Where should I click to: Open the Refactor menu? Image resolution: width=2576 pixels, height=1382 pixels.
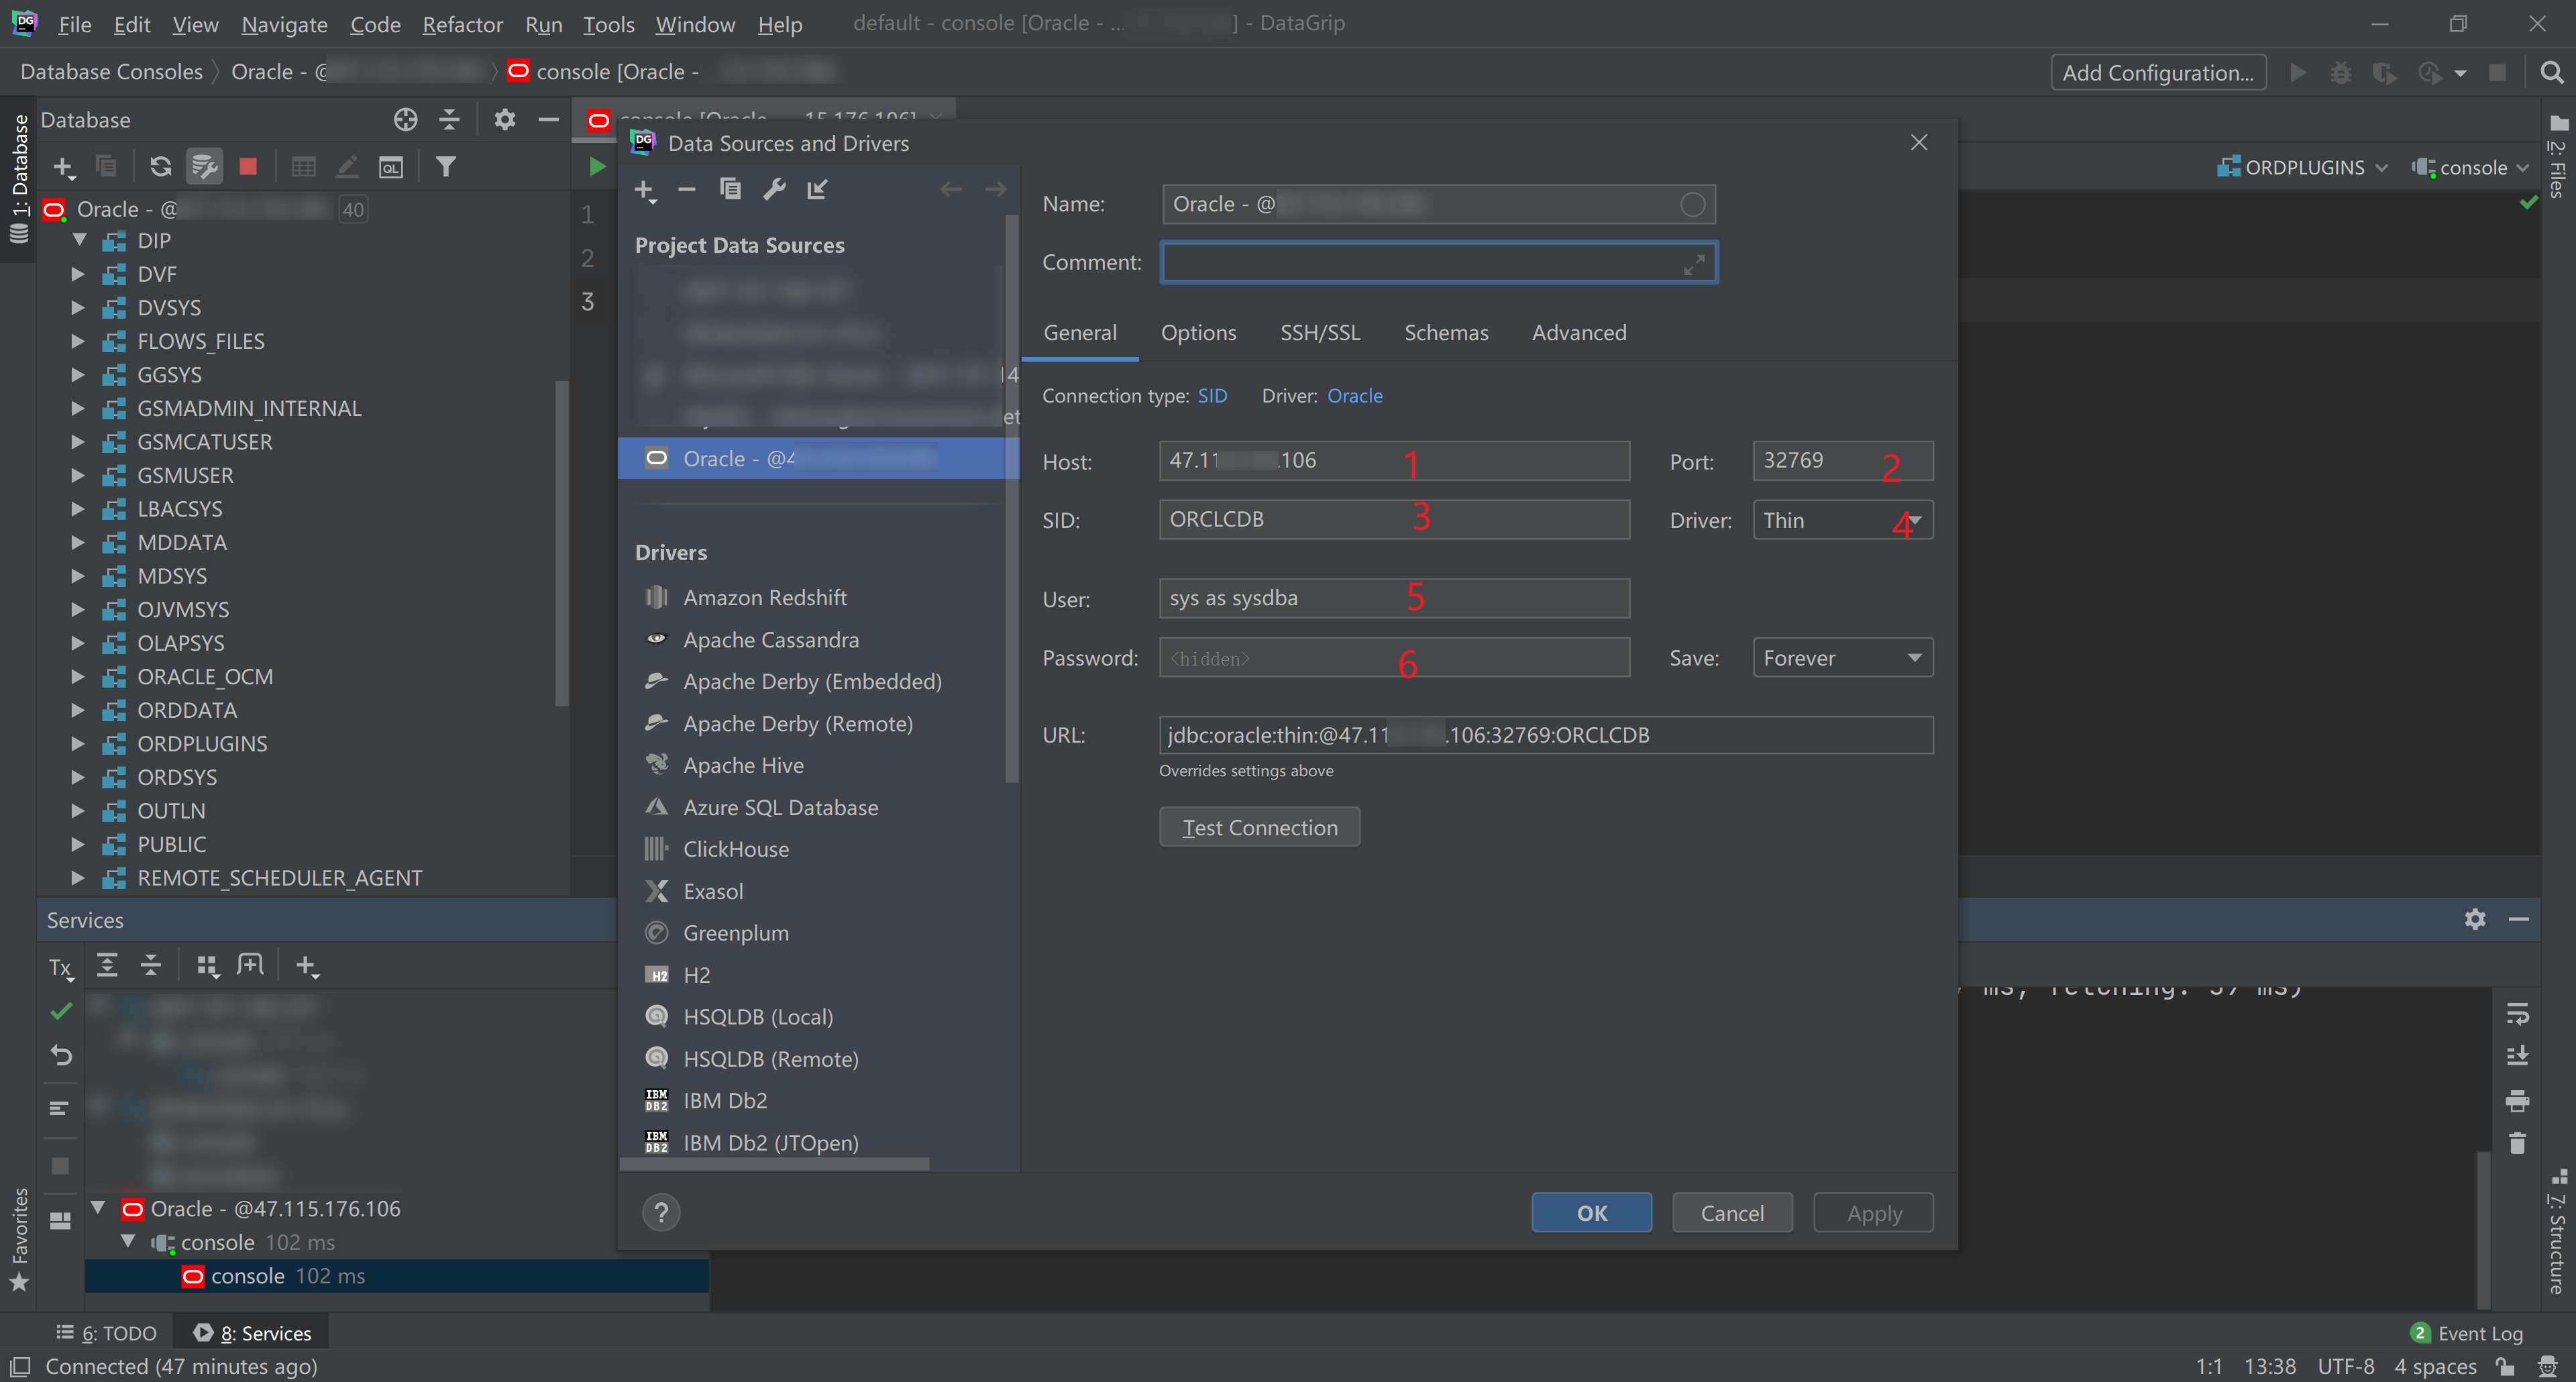pos(462,24)
